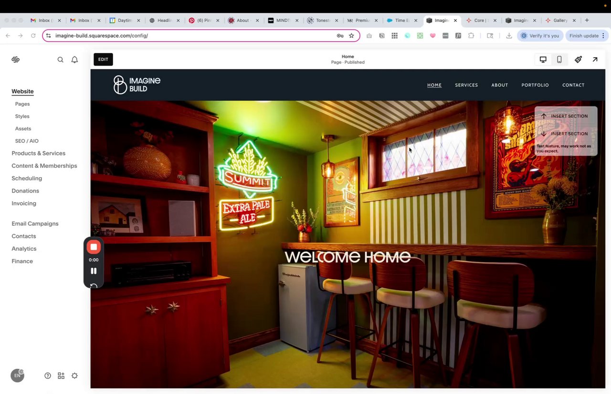Screen dimensions: 611x394
Task: Select the WELCOME HOME heading text
Action: pos(348,257)
